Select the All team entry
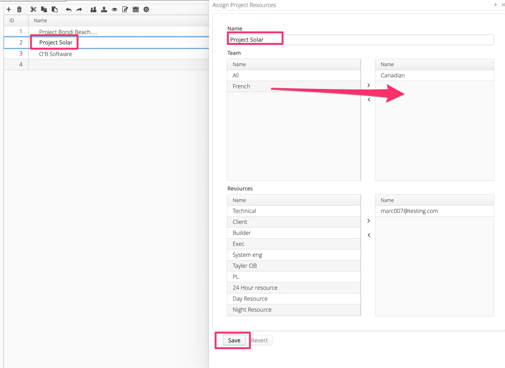 (294, 76)
